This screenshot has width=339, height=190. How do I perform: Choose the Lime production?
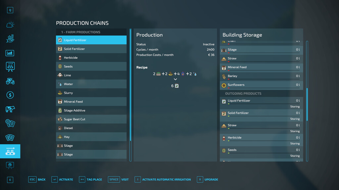point(91,76)
